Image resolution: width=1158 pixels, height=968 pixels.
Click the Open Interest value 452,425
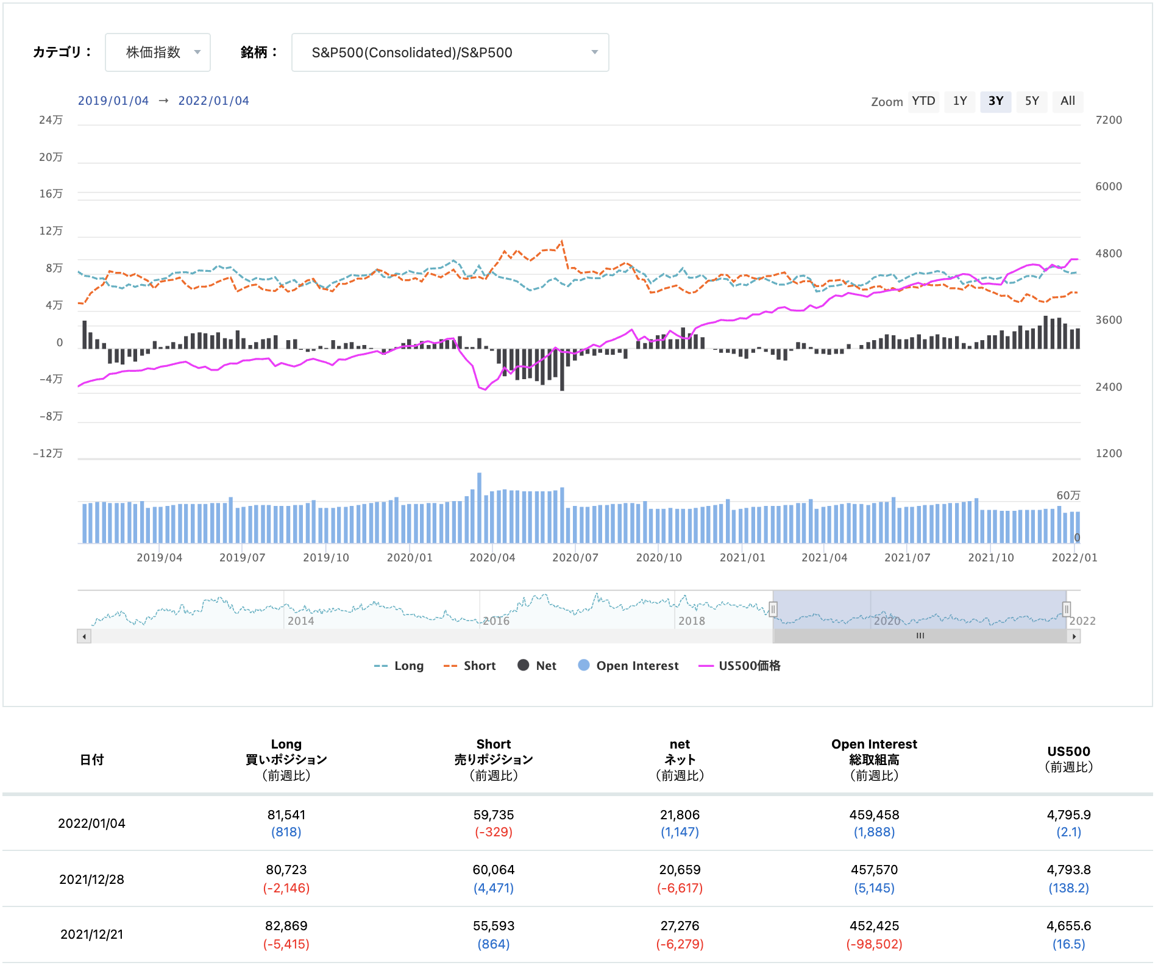pyautogui.click(x=874, y=926)
